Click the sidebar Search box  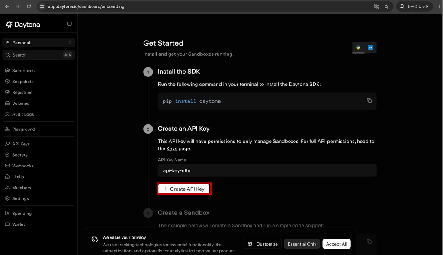click(39, 55)
